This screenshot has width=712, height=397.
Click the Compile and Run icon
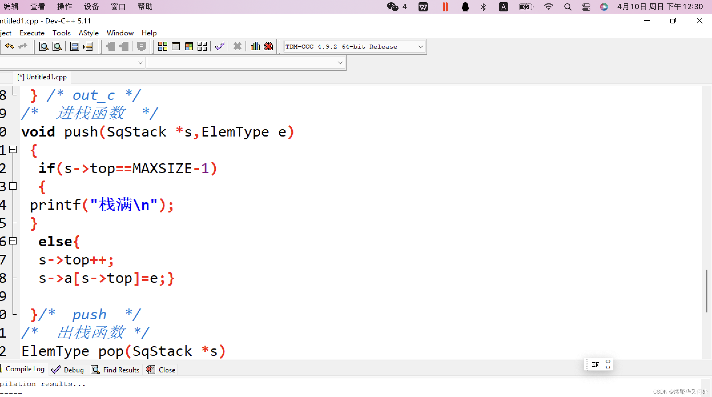189,46
